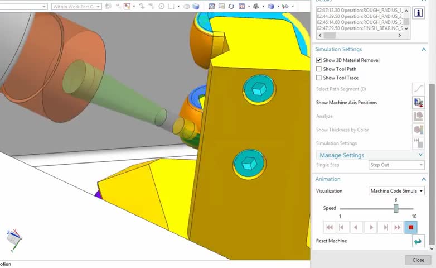Click the layout grid window toolbar icon

[241, 6]
